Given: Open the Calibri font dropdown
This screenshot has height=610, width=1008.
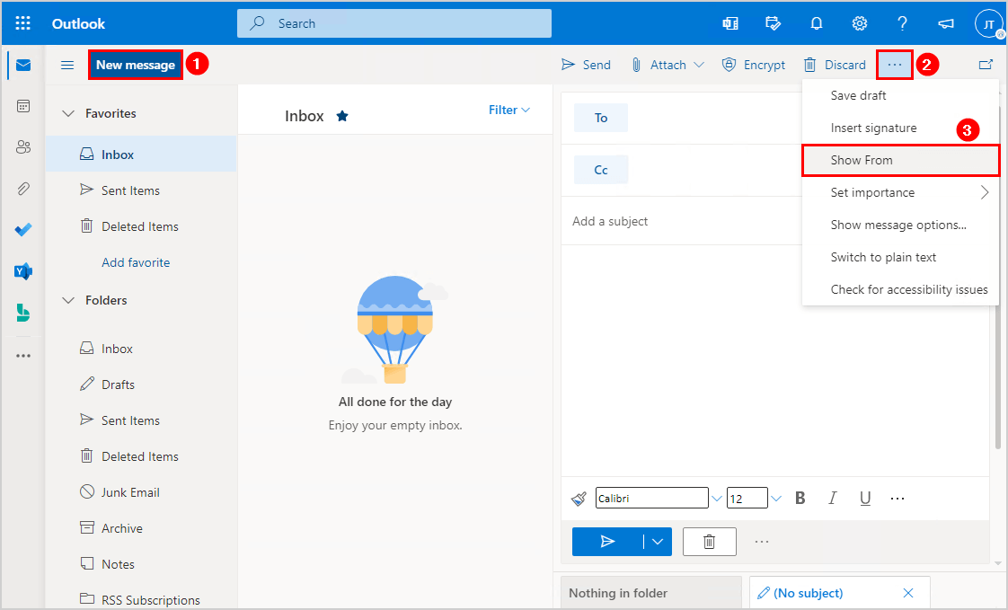Looking at the screenshot, I should click(x=717, y=499).
